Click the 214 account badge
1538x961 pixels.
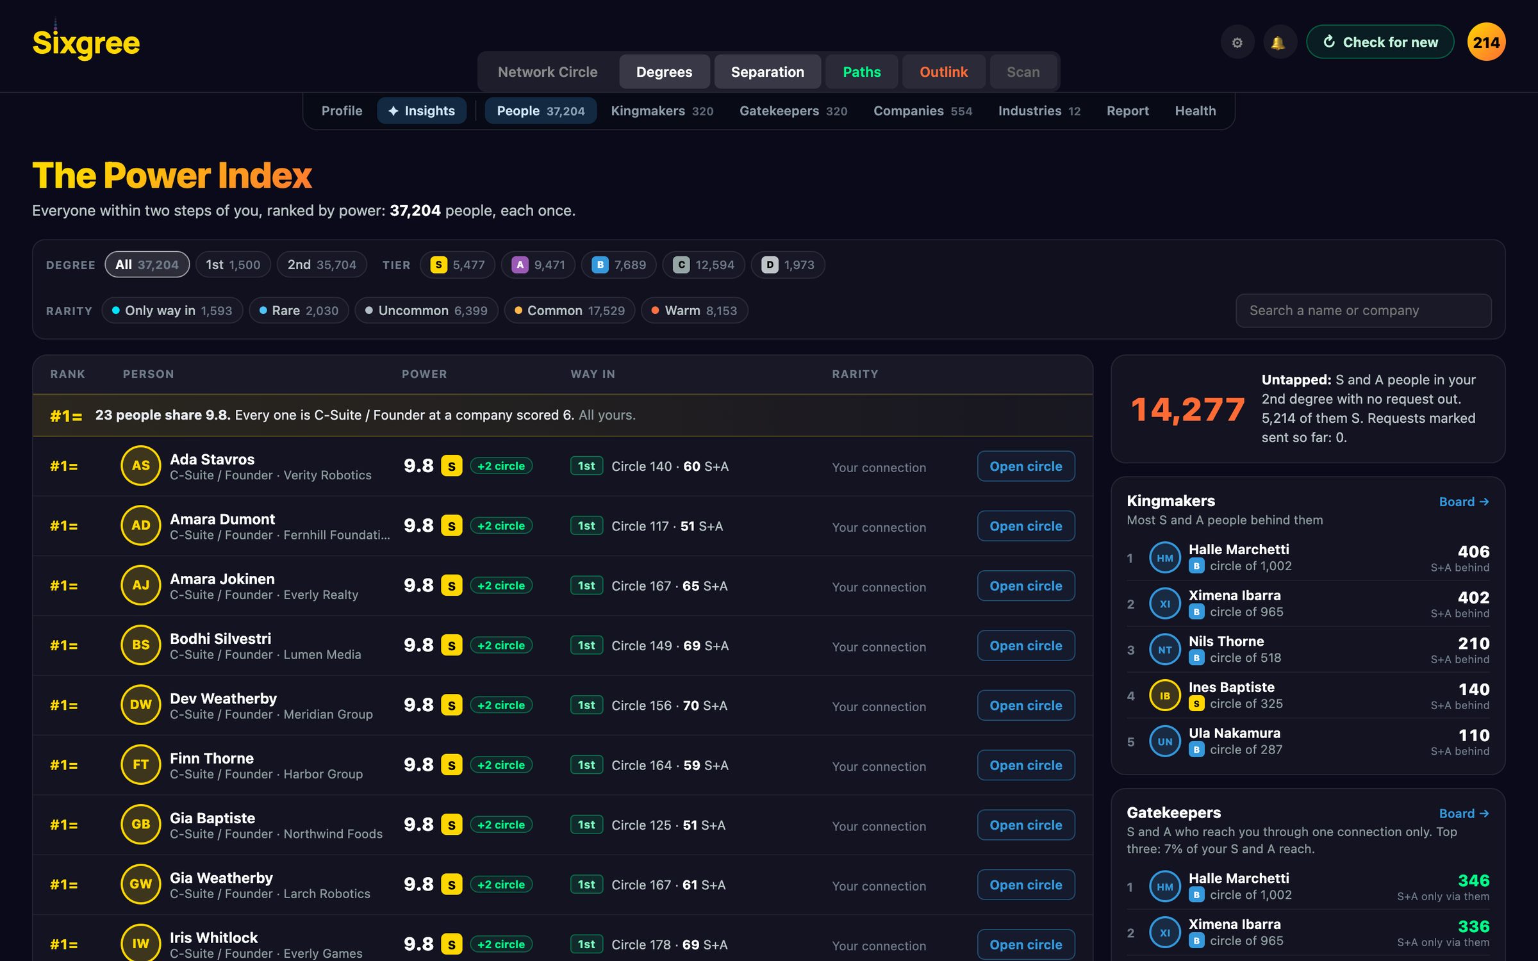click(1486, 42)
